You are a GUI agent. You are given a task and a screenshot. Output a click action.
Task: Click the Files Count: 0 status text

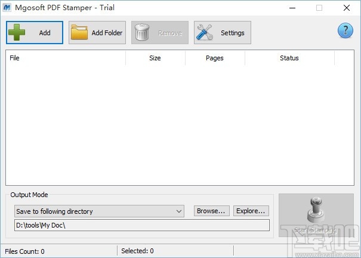24,251
